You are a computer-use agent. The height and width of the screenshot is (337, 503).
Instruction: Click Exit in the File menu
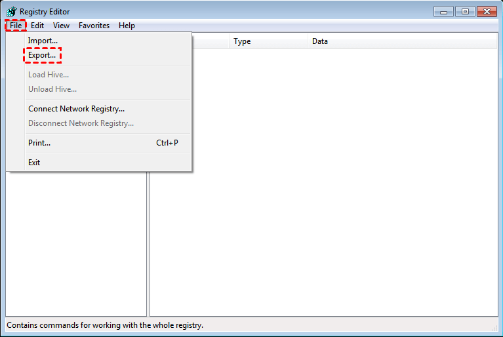[x=99, y=162]
